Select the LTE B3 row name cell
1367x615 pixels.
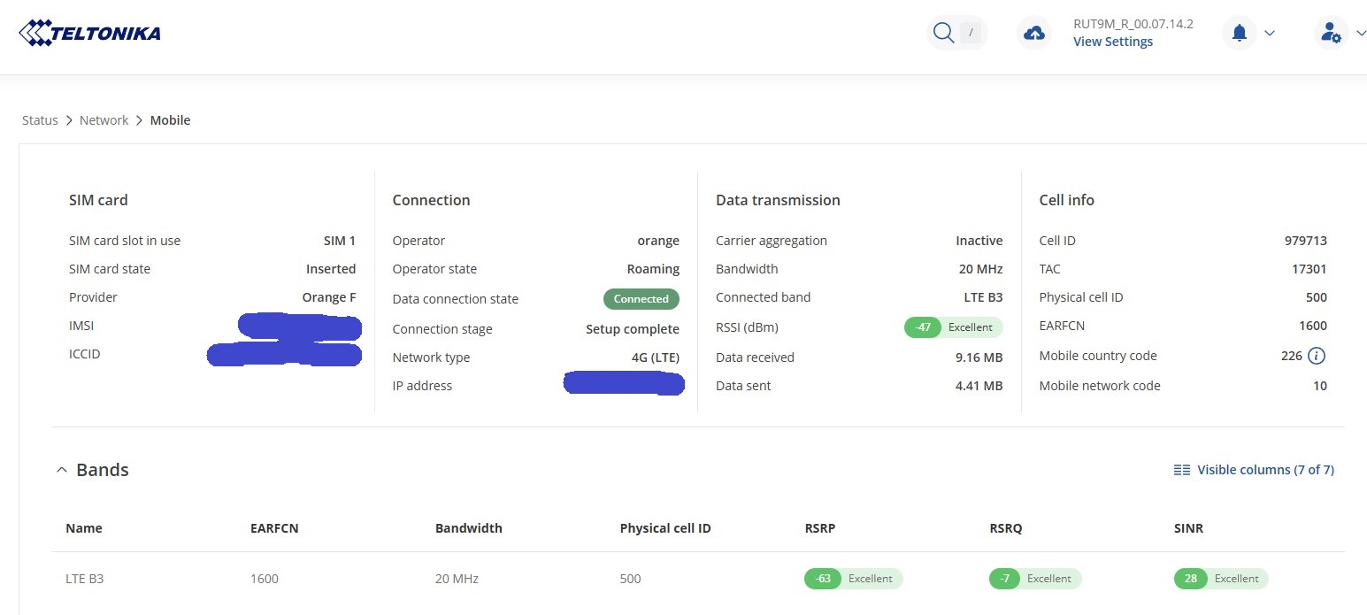point(85,579)
